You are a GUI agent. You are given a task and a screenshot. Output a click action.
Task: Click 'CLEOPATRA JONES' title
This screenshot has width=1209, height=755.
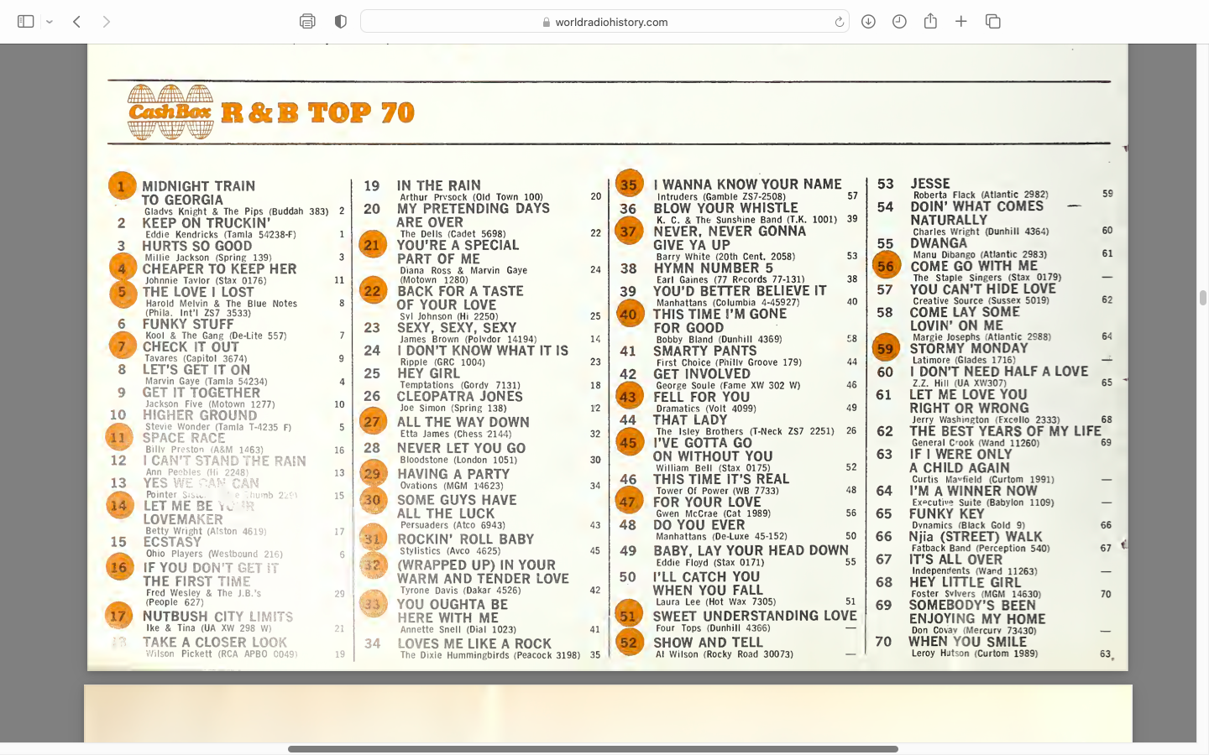coord(460,396)
